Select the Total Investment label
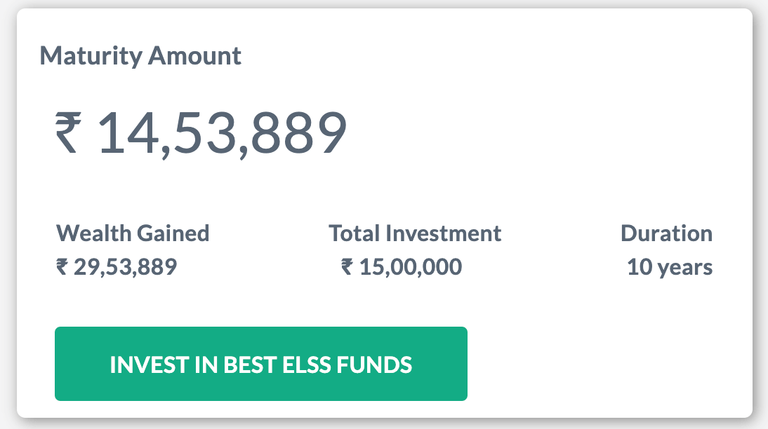 (x=415, y=233)
